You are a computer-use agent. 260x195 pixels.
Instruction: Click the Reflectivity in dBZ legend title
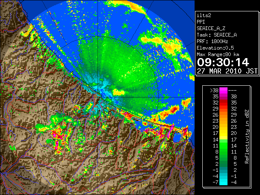click(247, 136)
